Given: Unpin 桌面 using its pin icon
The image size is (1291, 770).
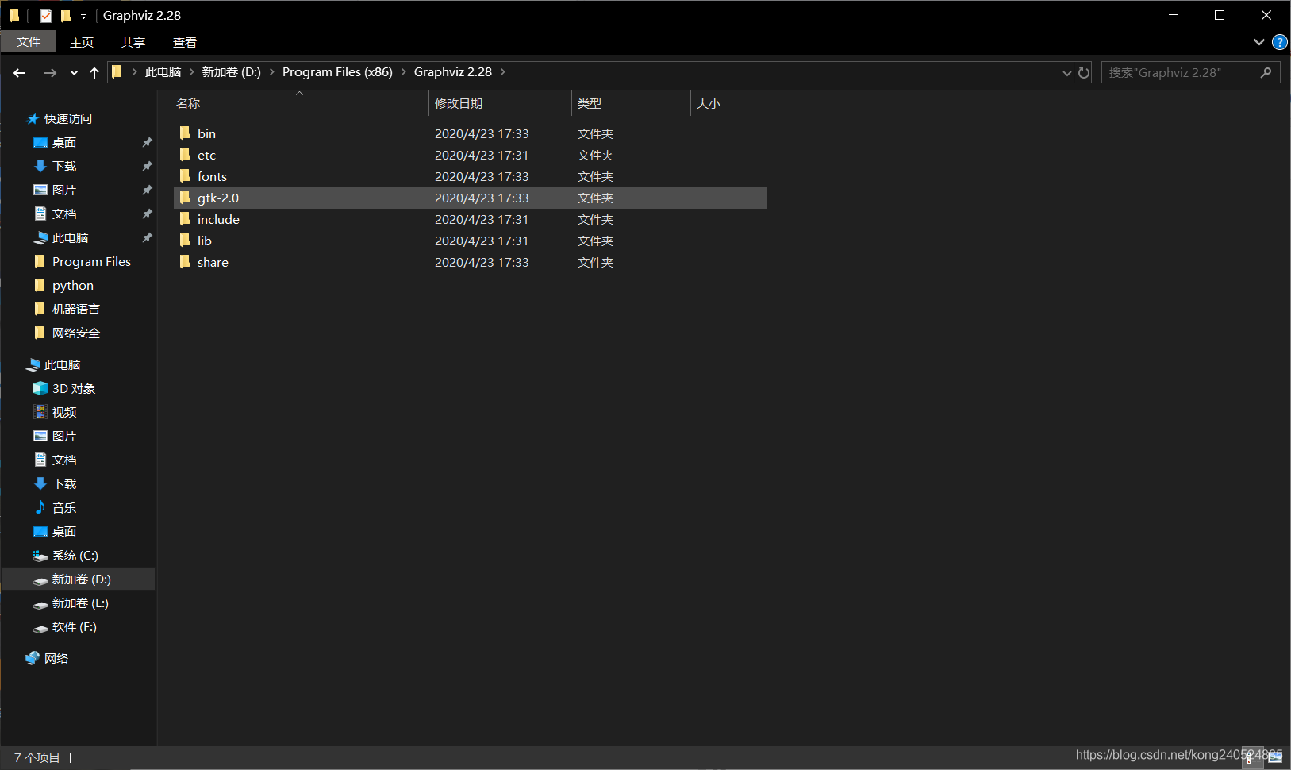Looking at the screenshot, I should click(x=147, y=142).
